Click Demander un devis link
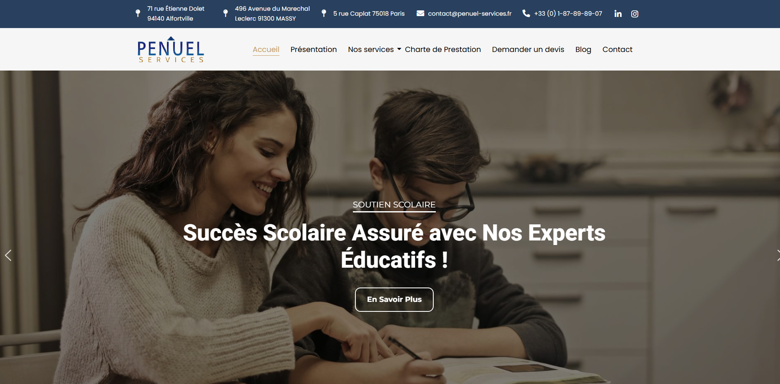This screenshot has height=384, width=780. [x=528, y=49]
